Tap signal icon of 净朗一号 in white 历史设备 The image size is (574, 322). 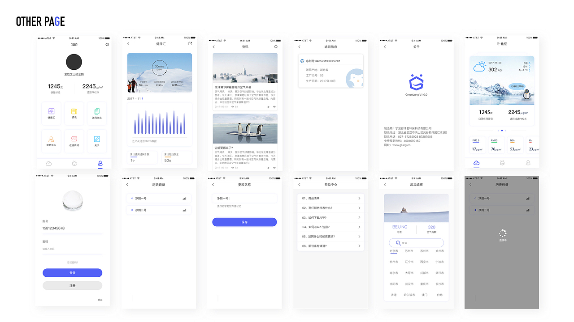click(184, 198)
